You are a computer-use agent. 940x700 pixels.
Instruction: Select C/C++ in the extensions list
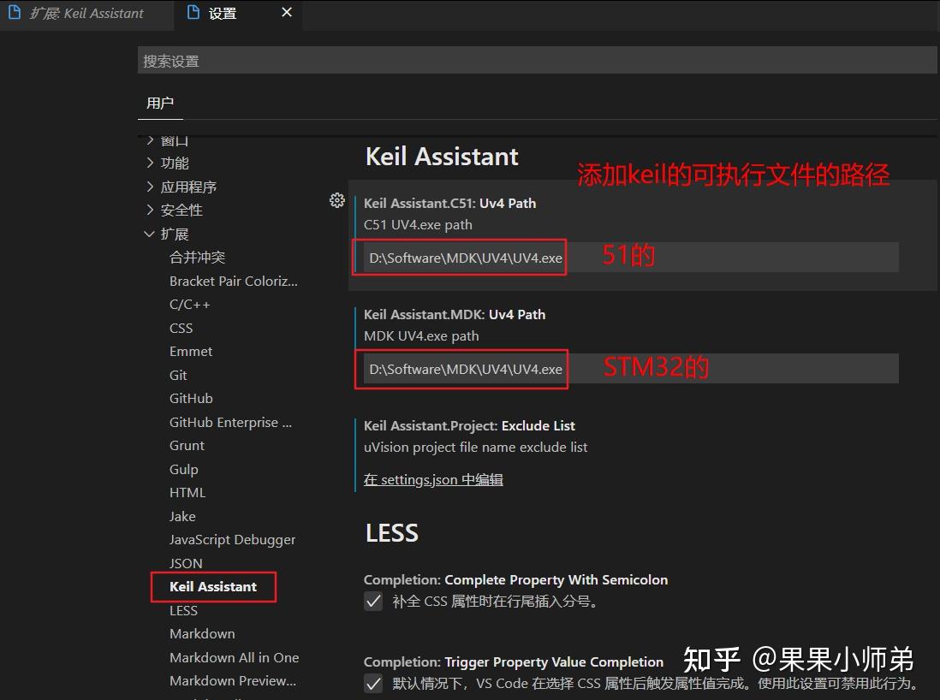[x=193, y=304]
